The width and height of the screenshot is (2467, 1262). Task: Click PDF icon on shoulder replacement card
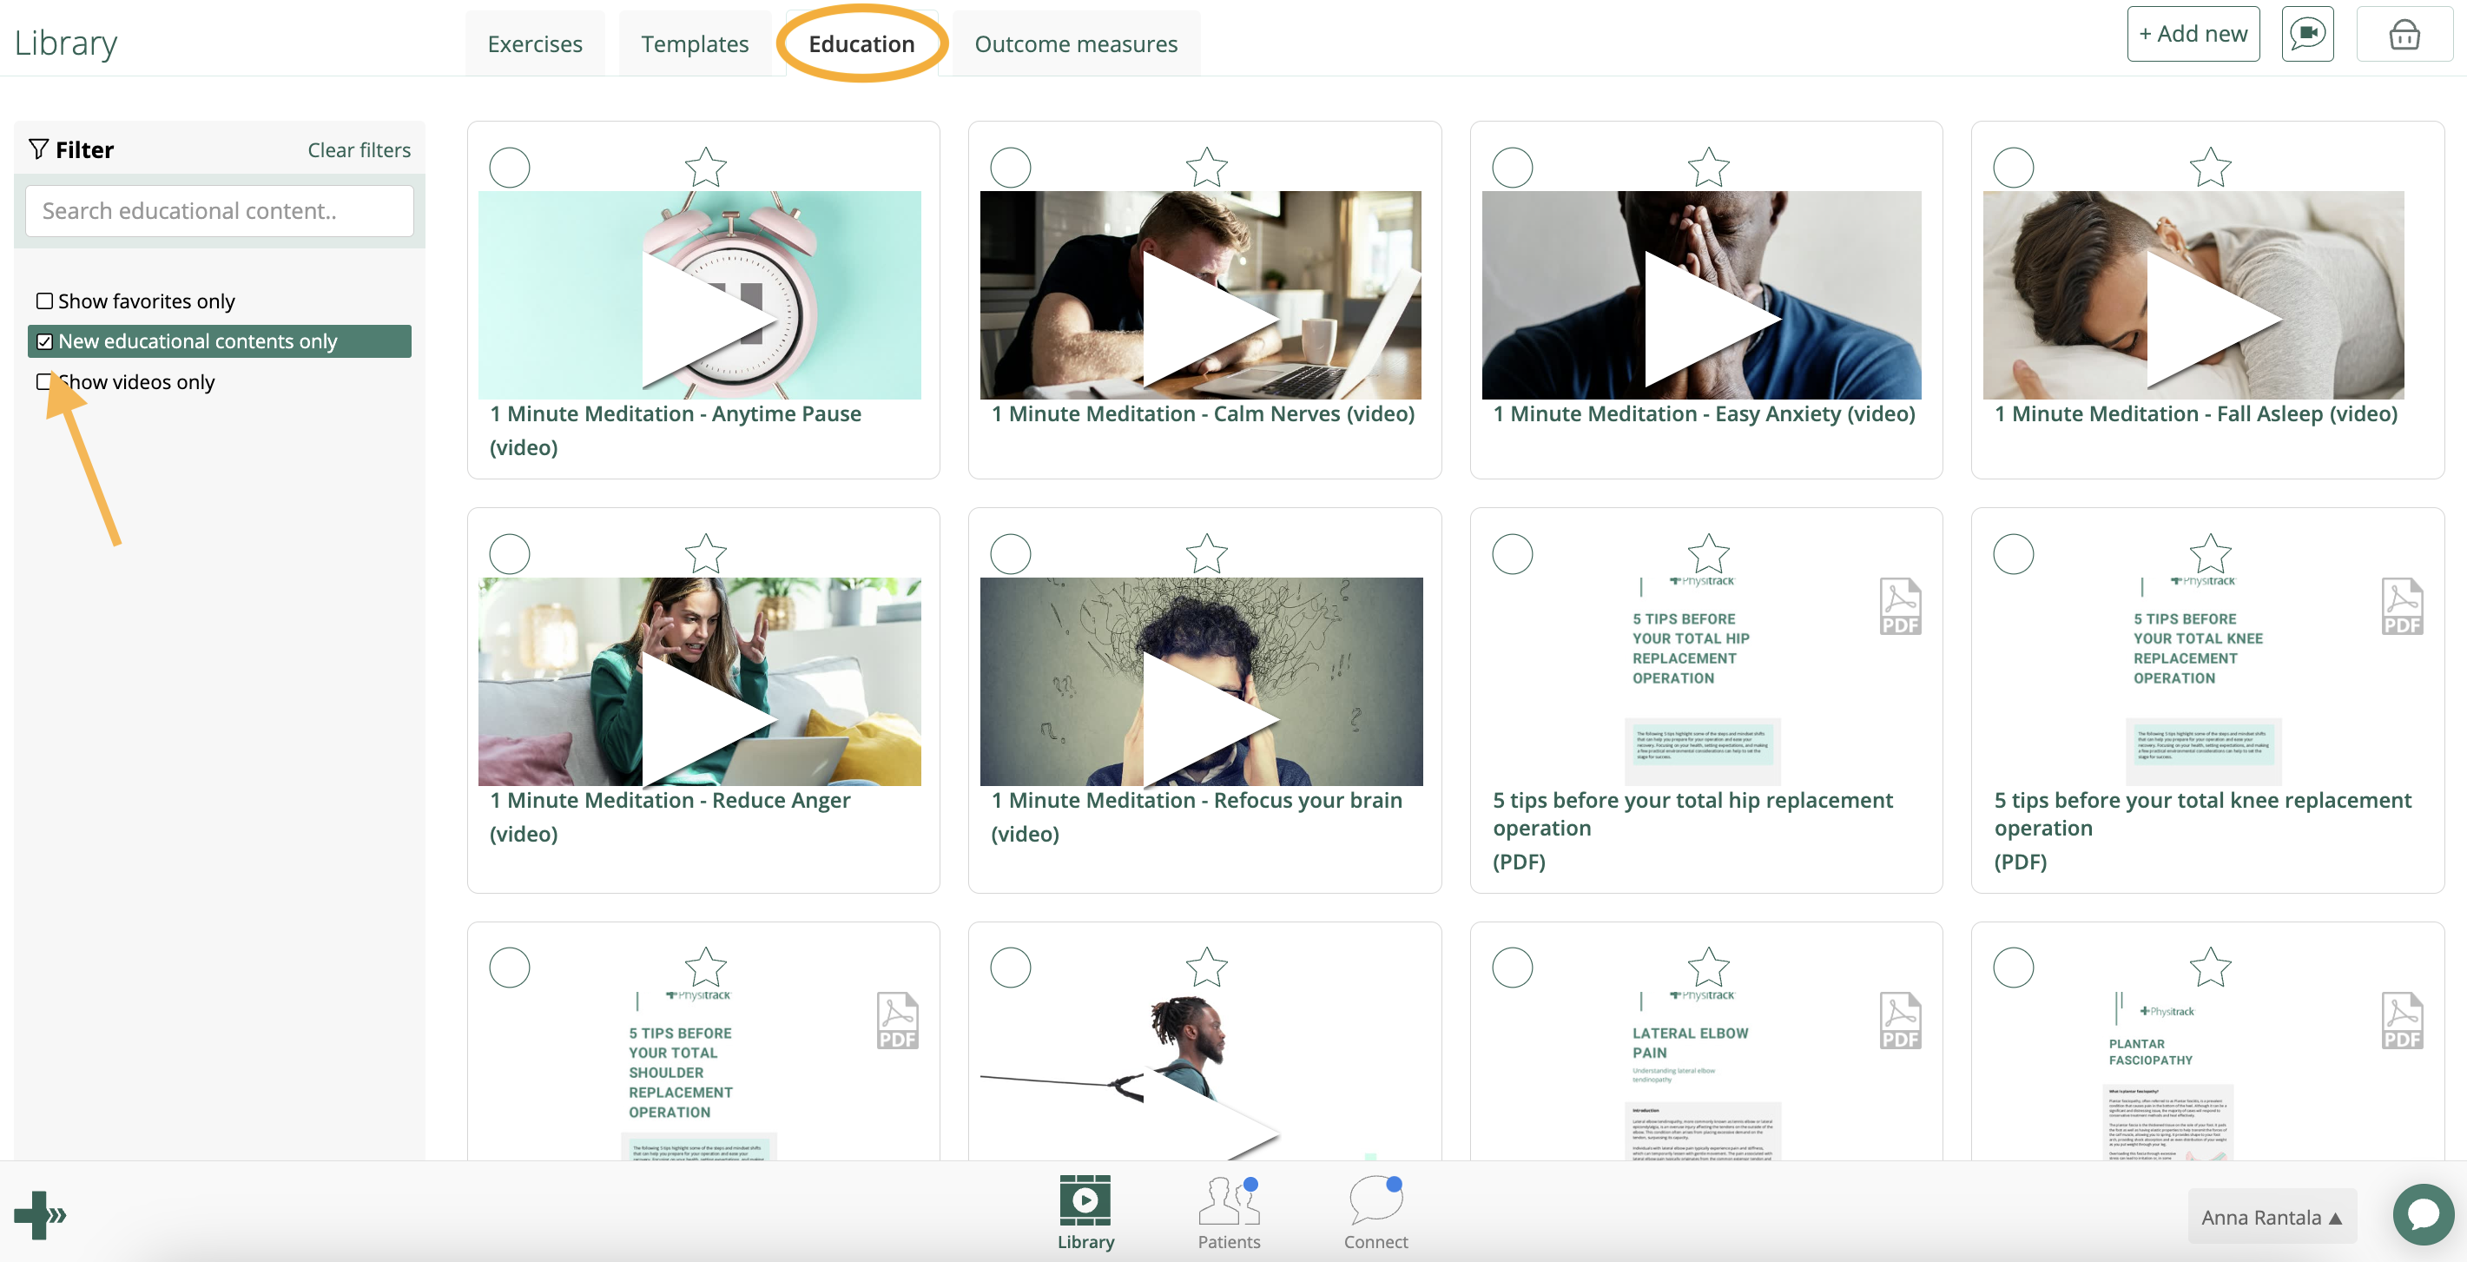897,1021
